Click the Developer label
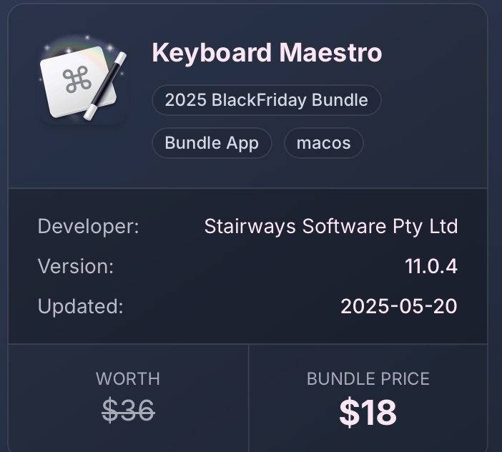 [88, 227]
